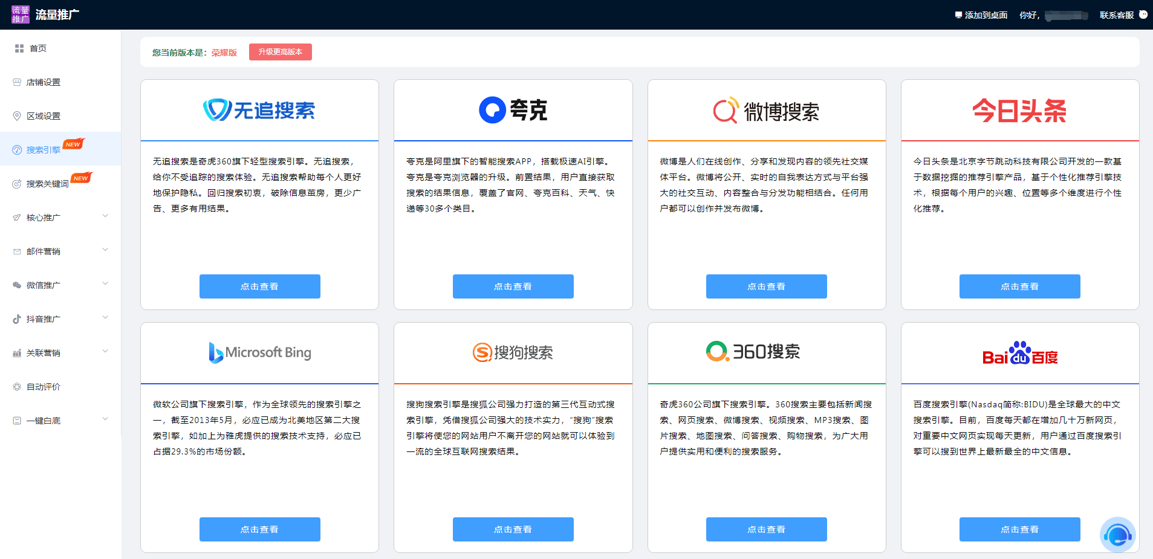Go to 首页 in the sidebar
The width and height of the screenshot is (1153, 559).
click(x=60, y=48)
